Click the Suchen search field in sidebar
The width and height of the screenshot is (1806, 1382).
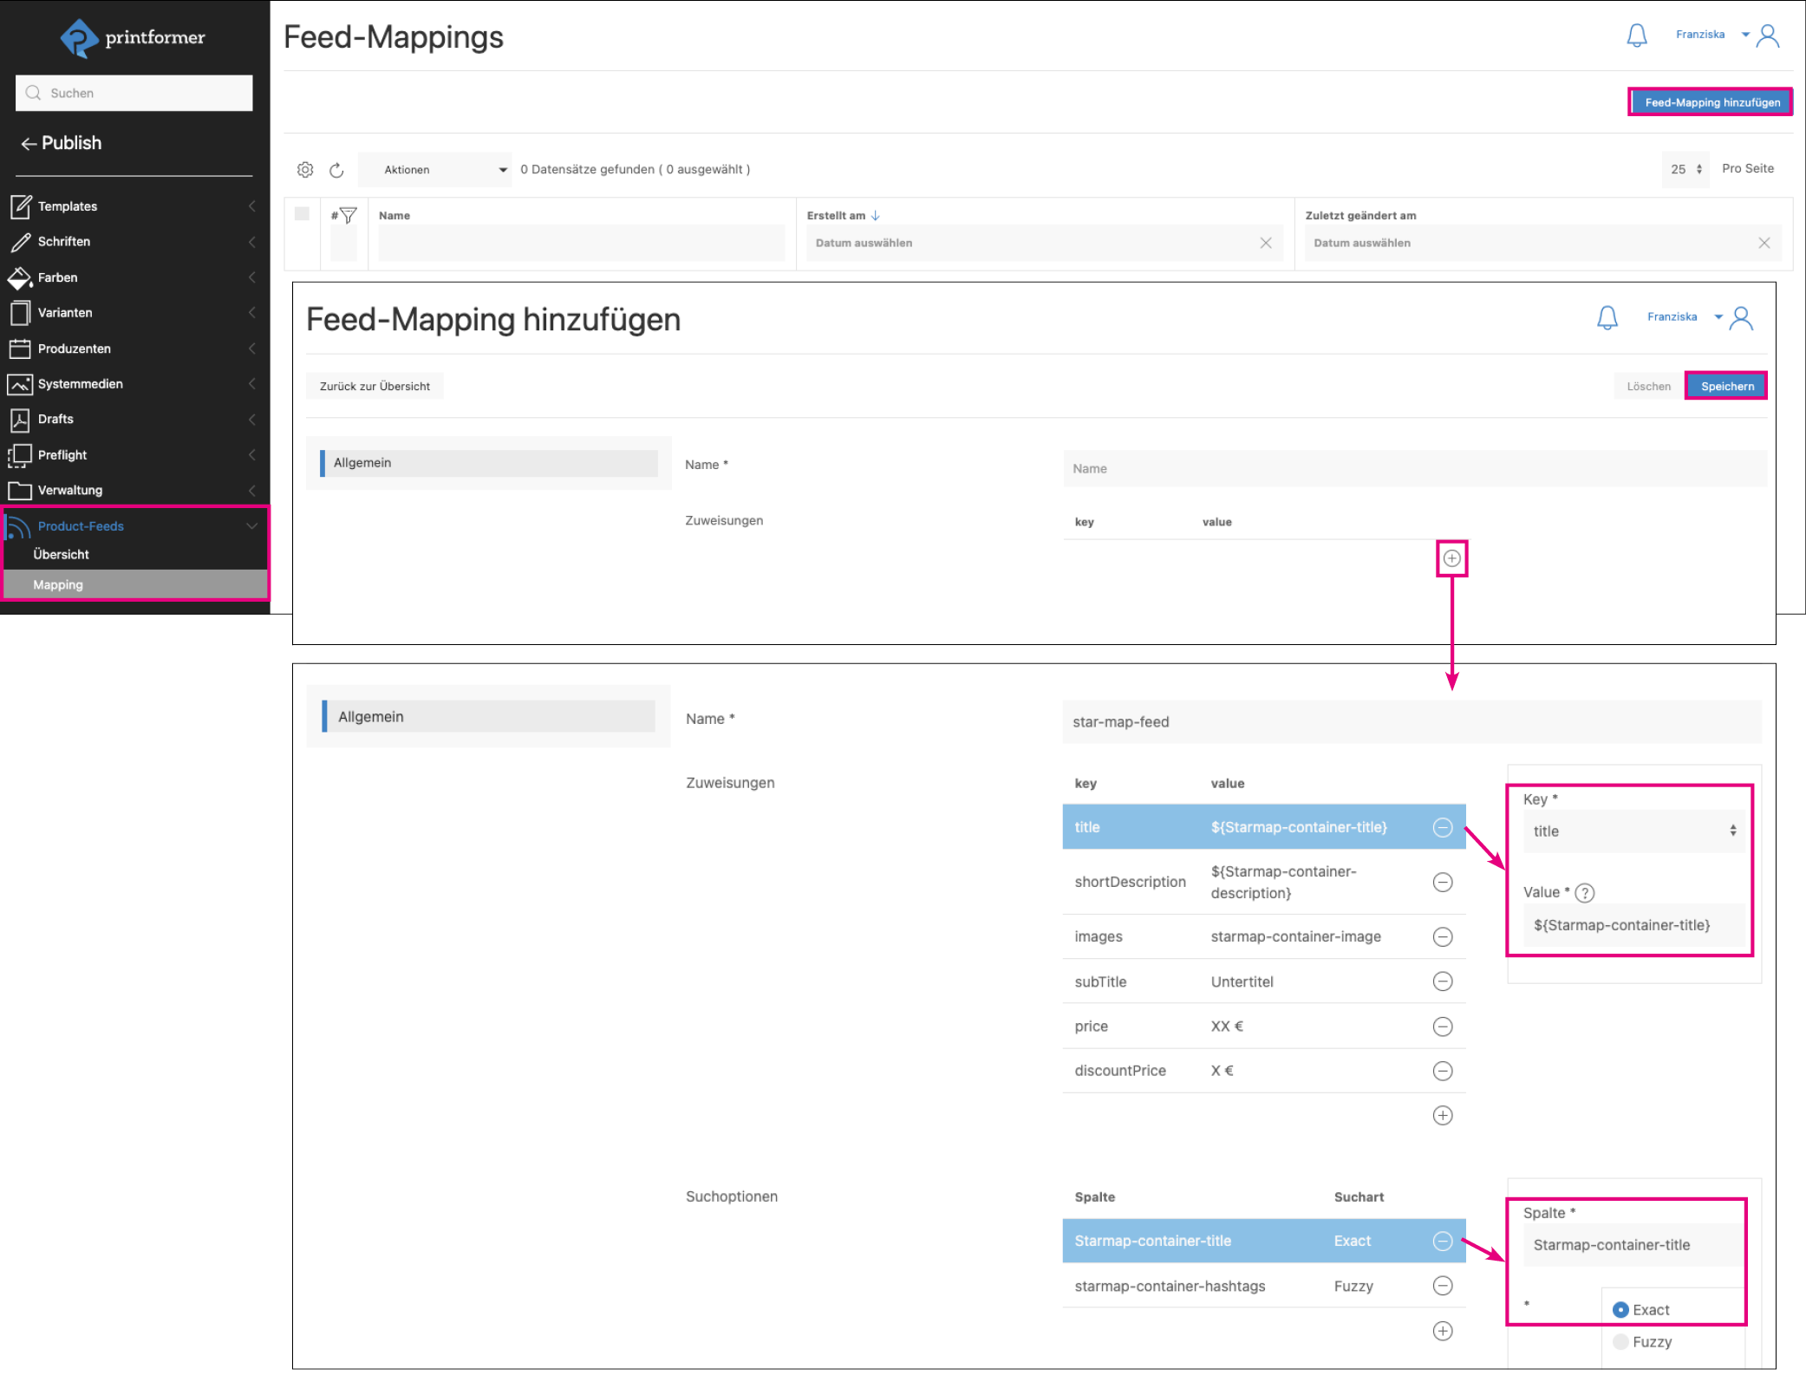pyautogui.click(x=134, y=93)
